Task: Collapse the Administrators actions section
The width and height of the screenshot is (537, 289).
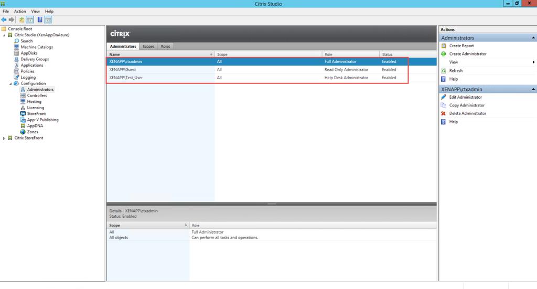Action: click(533, 38)
